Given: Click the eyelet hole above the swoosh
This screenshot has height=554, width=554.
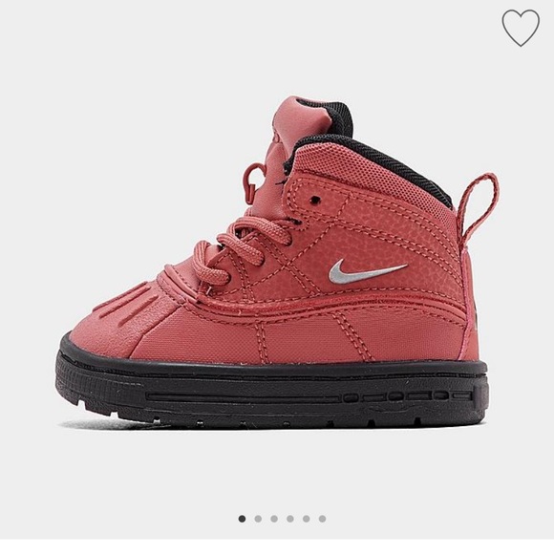Looking at the screenshot, I should [x=315, y=201].
